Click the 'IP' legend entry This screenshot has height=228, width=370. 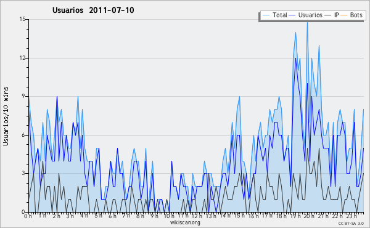[337, 15]
